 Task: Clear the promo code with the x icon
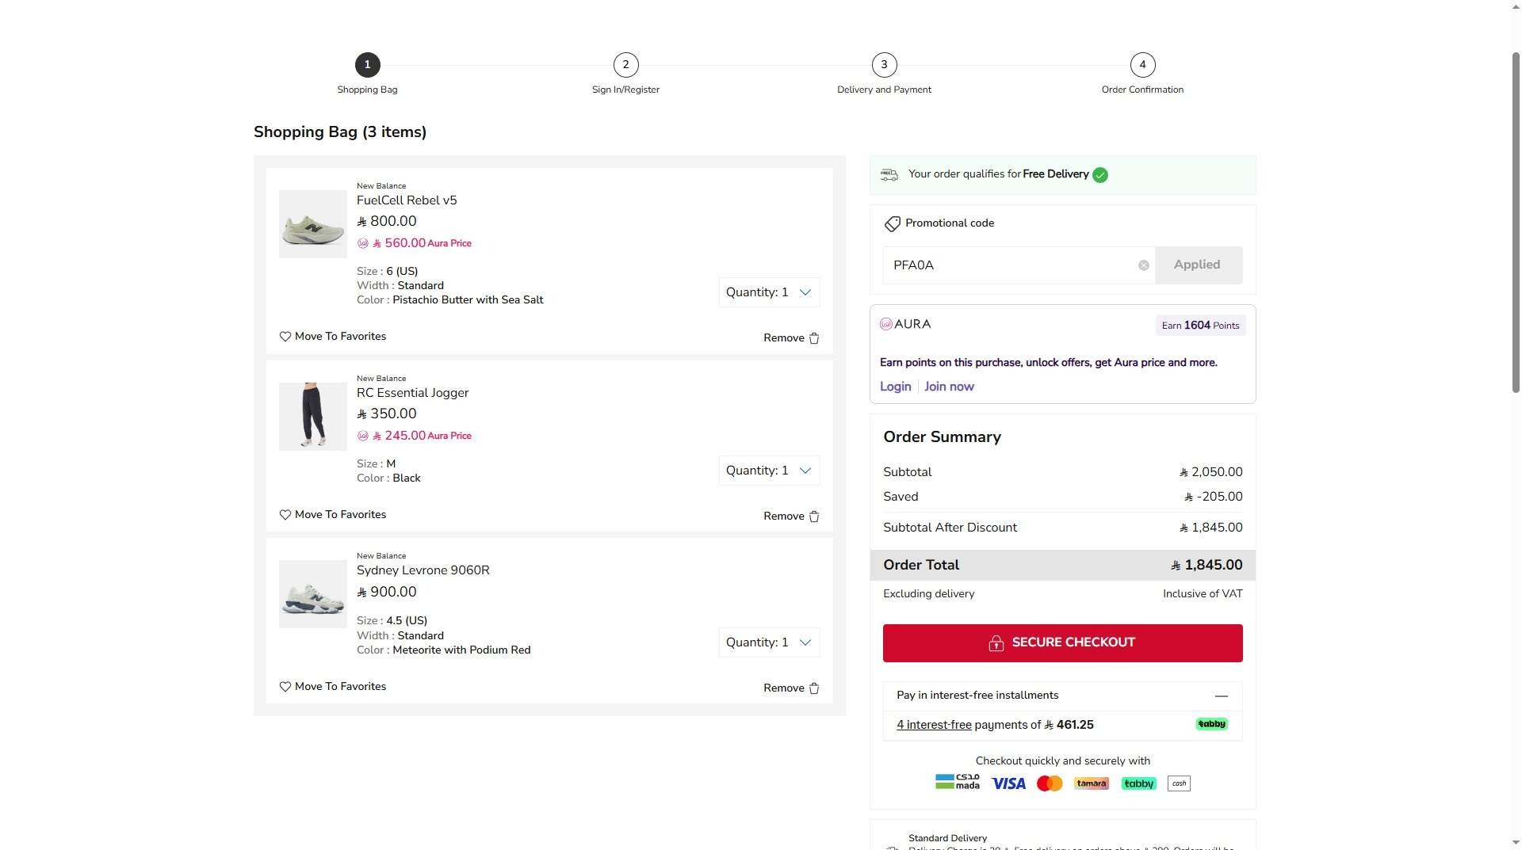[1144, 265]
